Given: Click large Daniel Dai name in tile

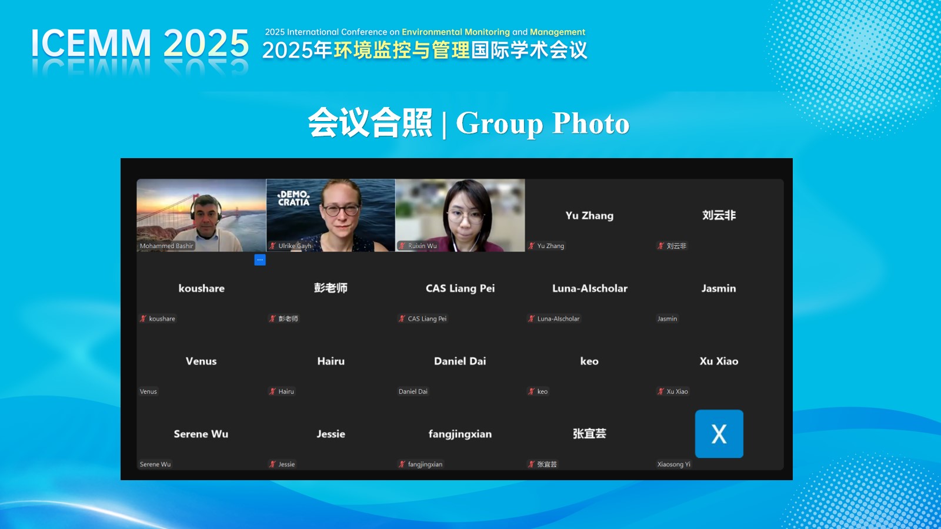Looking at the screenshot, I should [x=460, y=361].
